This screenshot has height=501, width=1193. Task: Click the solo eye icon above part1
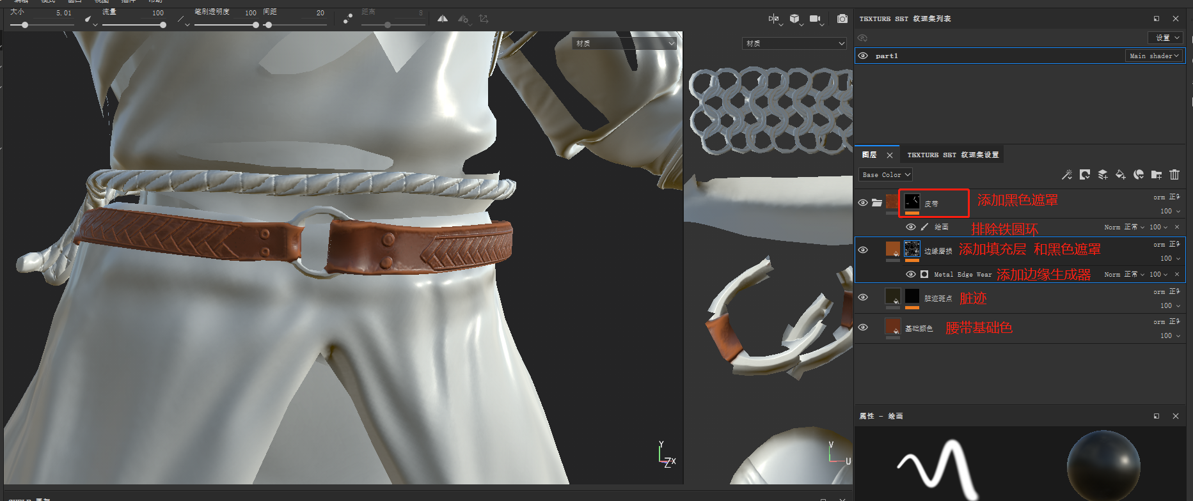[x=863, y=38]
